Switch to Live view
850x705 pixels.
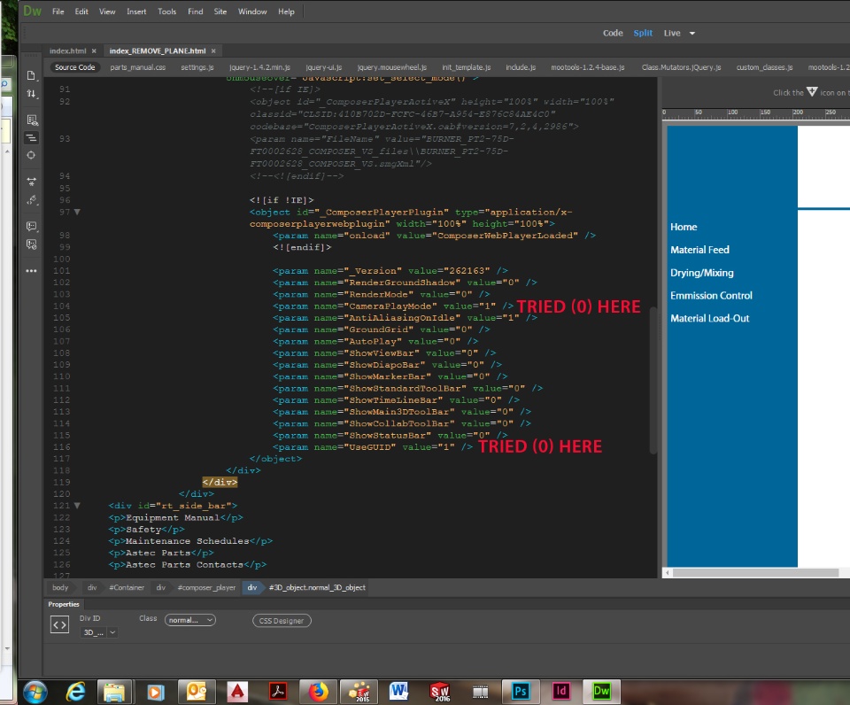coord(672,33)
